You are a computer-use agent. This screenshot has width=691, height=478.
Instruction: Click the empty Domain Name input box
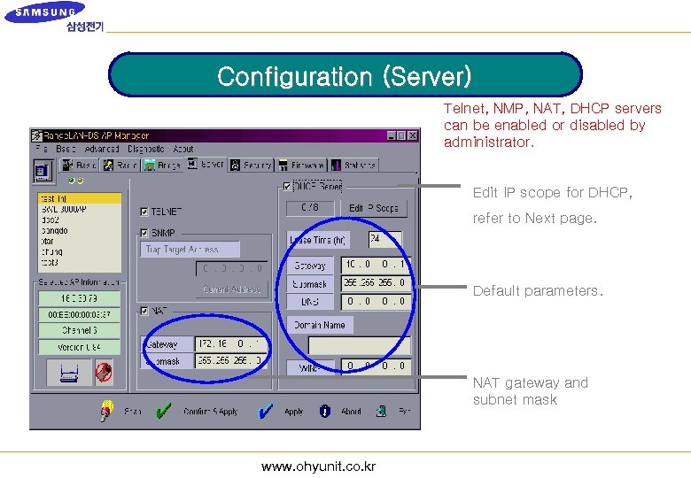click(x=359, y=345)
